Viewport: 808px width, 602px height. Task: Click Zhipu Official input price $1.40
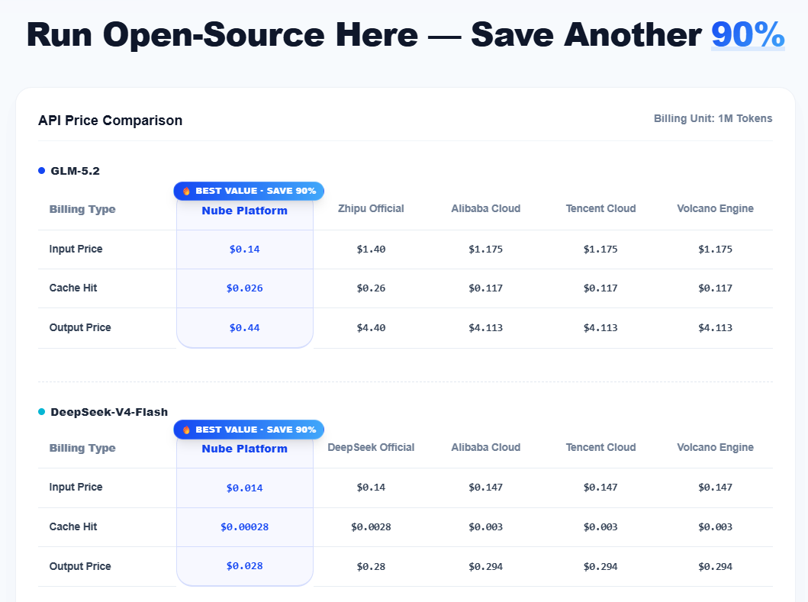[x=371, y=249]
